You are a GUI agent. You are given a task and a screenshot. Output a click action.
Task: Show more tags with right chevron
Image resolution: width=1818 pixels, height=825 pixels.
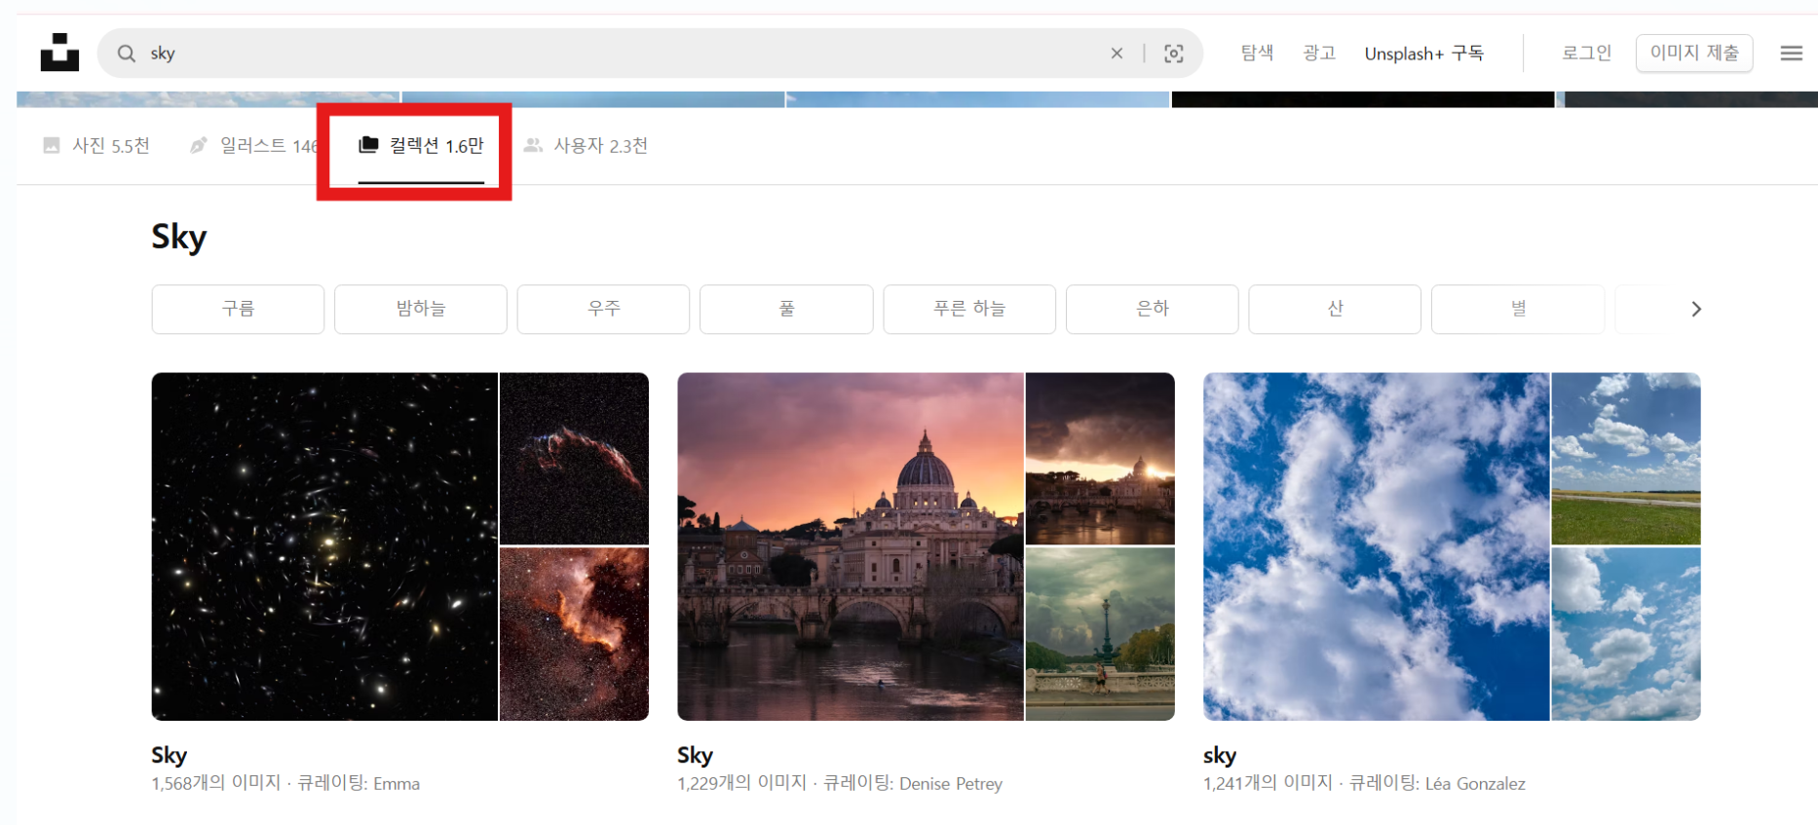click(1696, 309)
